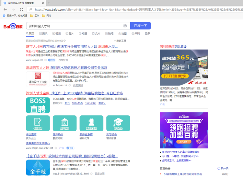
Task: Click the Baidu logo
Action: (x=13, y=26)
